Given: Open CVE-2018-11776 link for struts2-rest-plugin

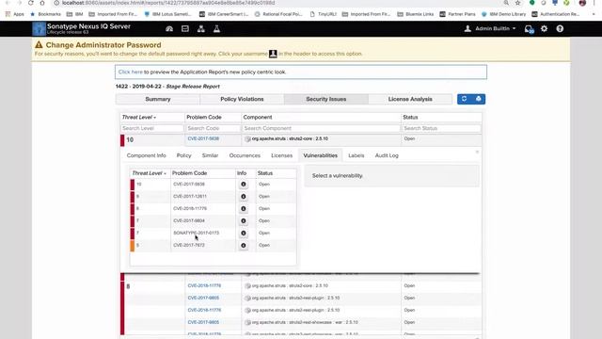Looking at the screenshot, I should 204,310.
